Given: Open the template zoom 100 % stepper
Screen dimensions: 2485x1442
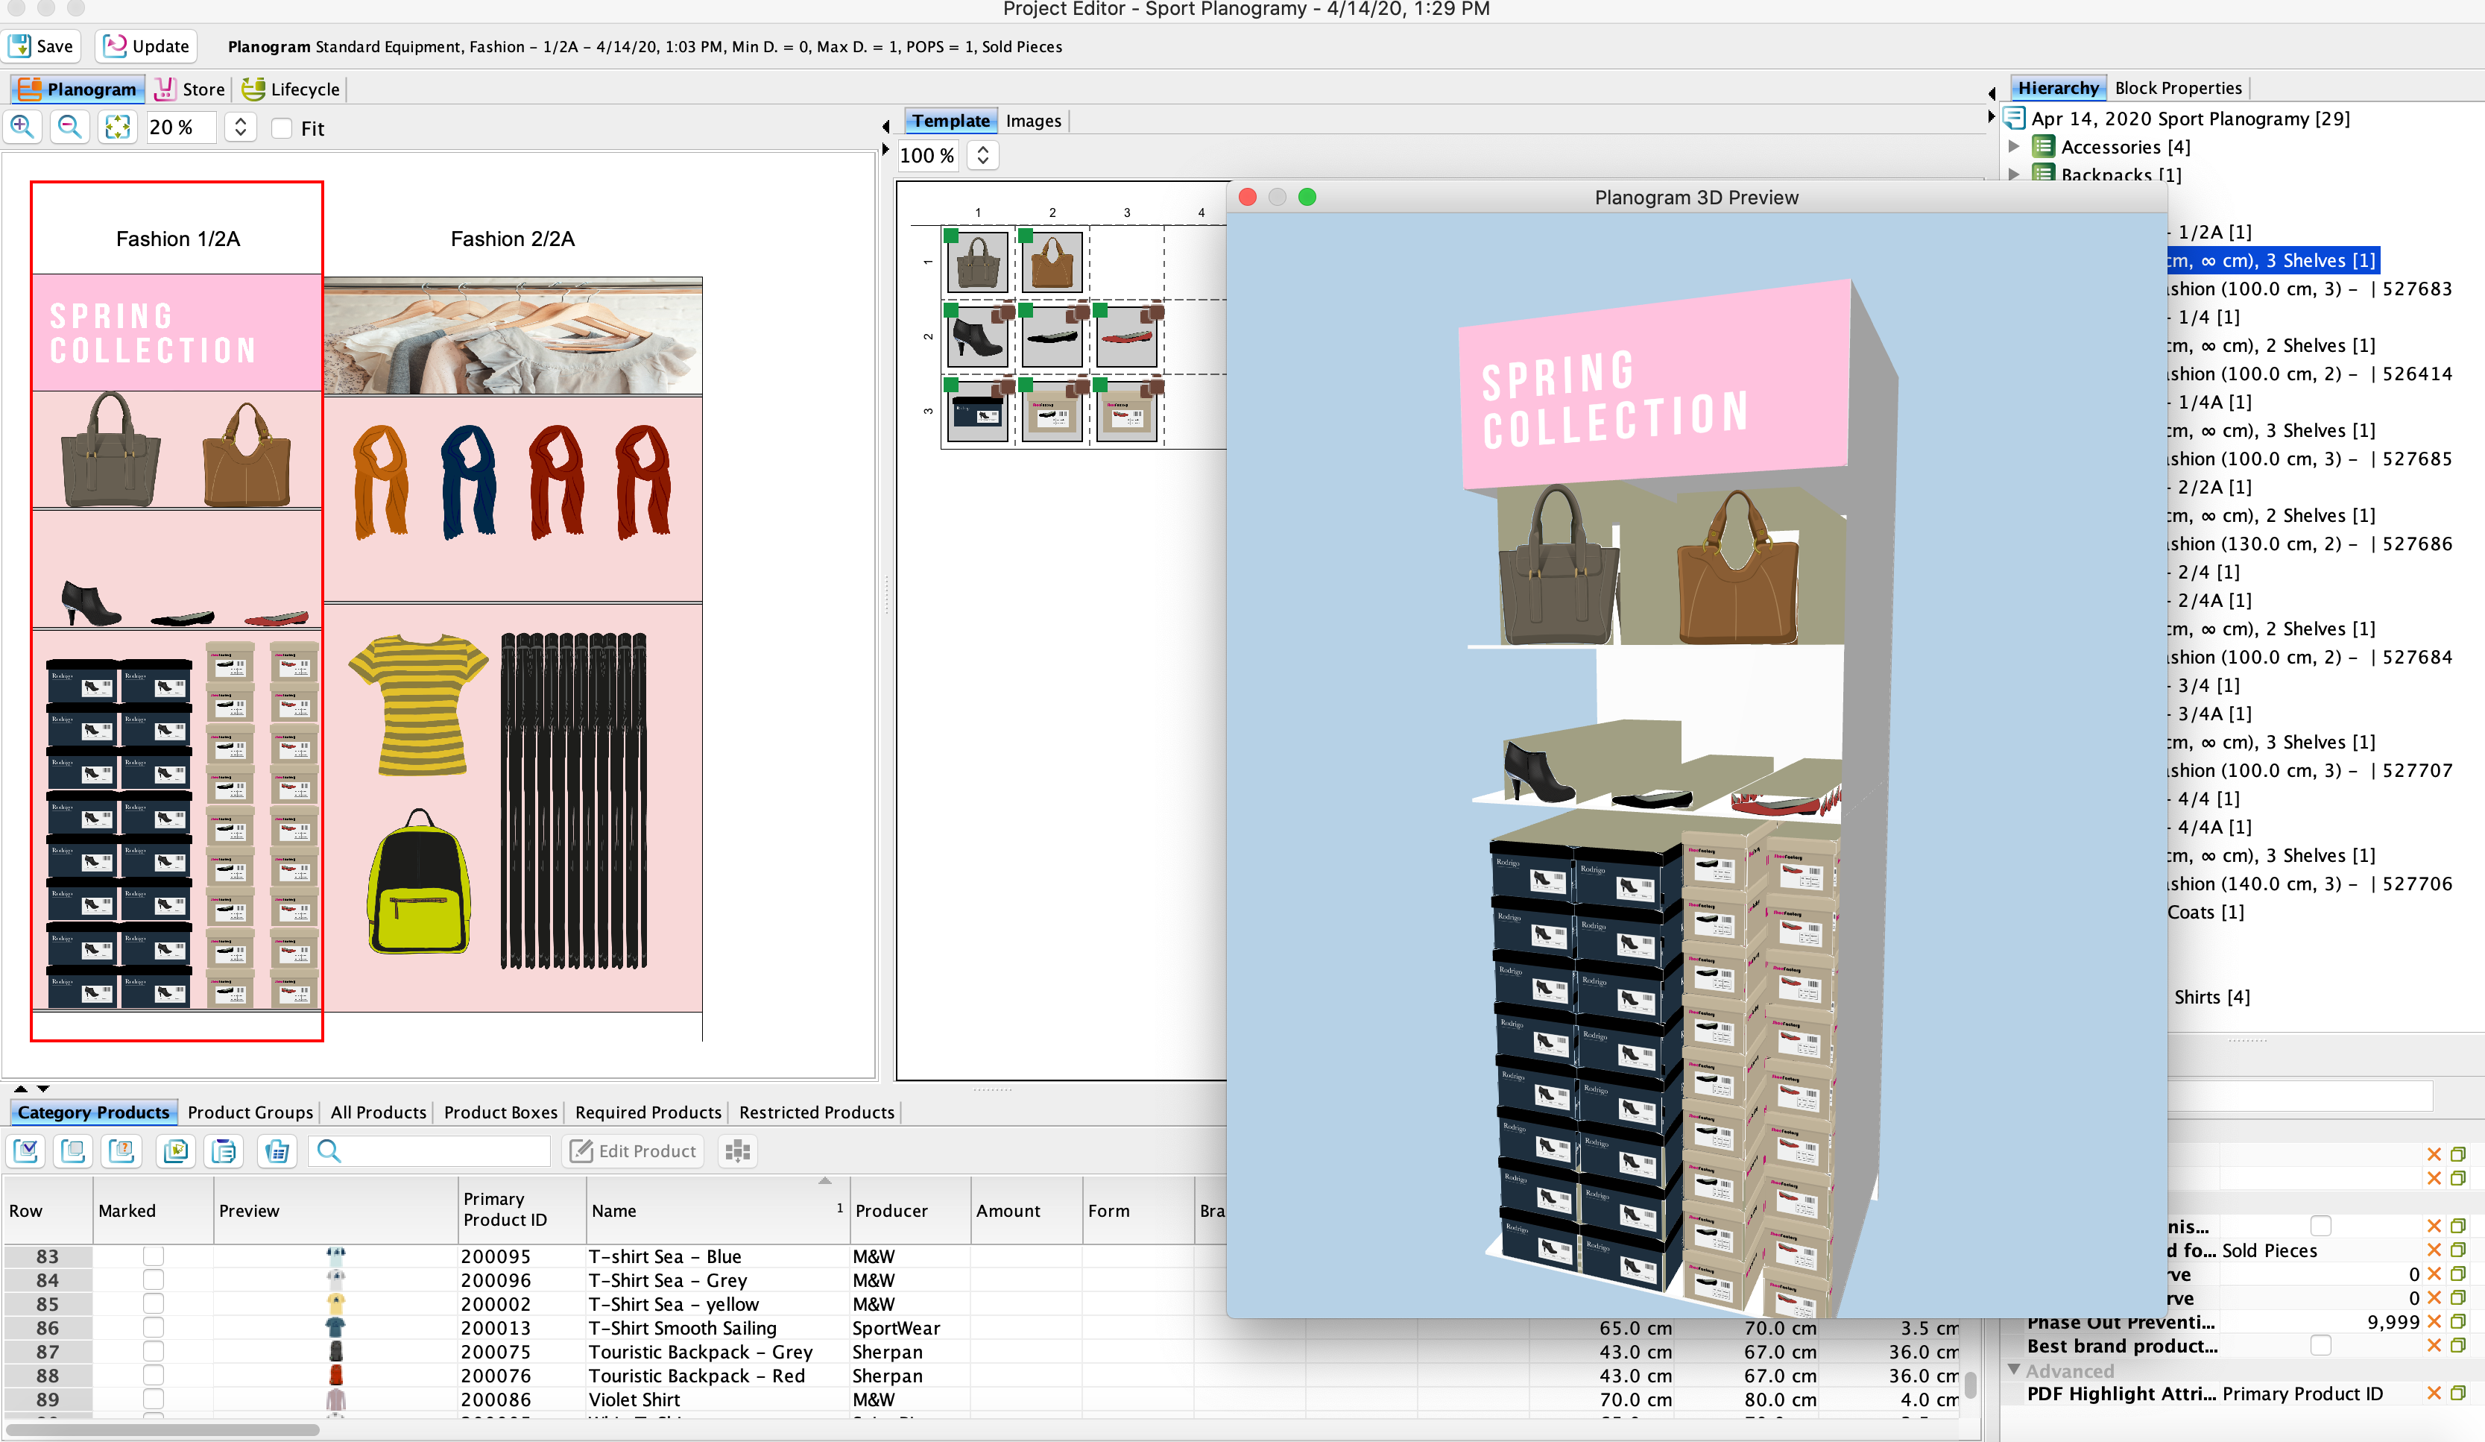Looking at the screenshot, I should pos(983,156).
